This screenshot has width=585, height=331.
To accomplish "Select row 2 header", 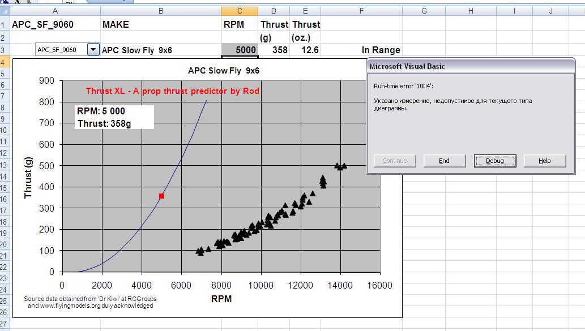I will [x=5, y=38].
